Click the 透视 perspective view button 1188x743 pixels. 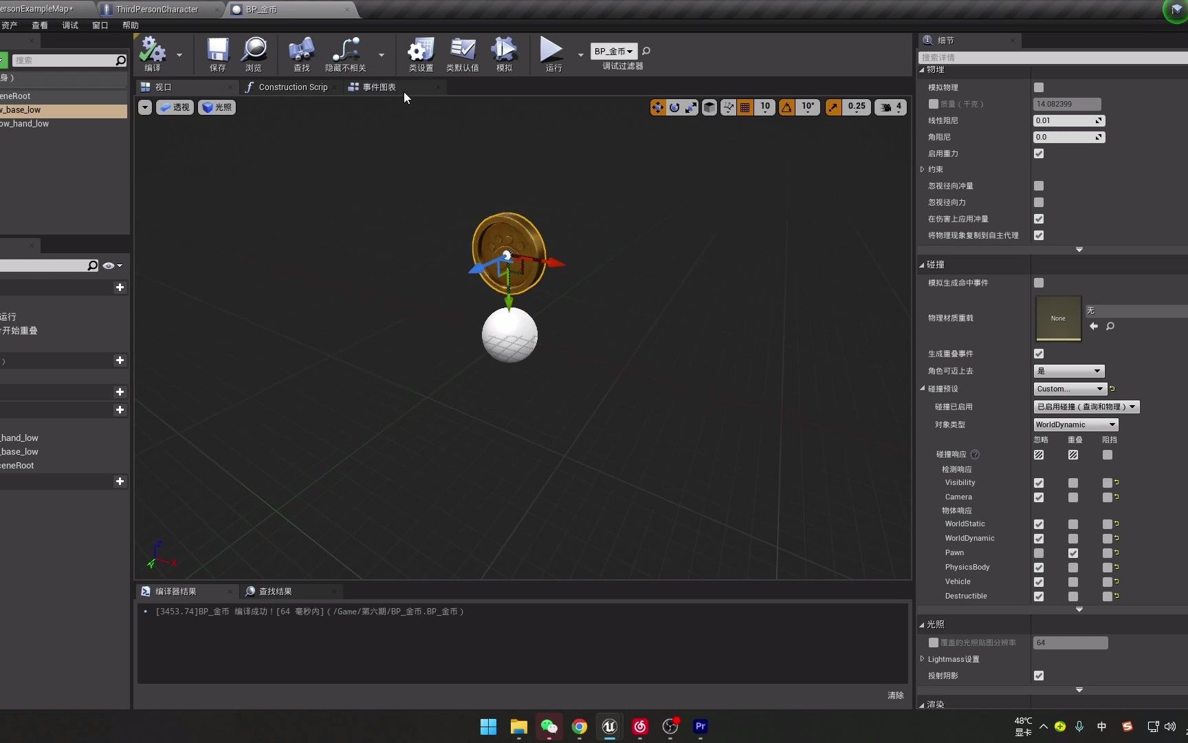click(x=174, y=107)
